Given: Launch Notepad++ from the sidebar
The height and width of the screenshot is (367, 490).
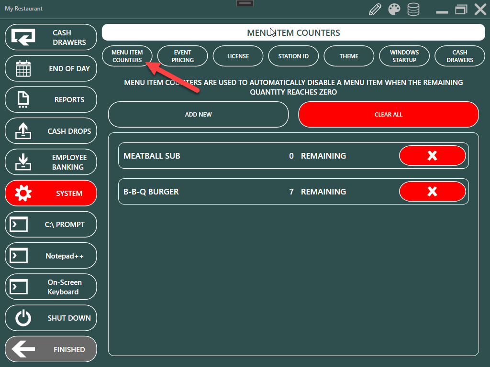Looking at the screenshot, I should (51, 256).
